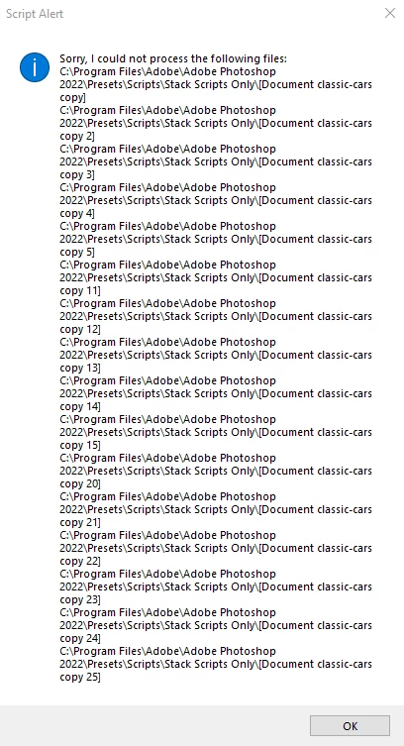The width and height of the screenshot is (404, 746).
Task: Select the 'copy 25]' last file entry
Action: (x=216, y=664)
